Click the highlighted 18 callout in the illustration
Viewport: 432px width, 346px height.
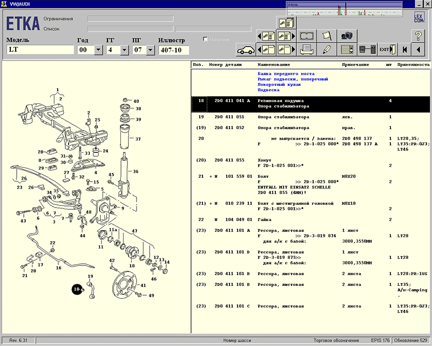[77, 289]
